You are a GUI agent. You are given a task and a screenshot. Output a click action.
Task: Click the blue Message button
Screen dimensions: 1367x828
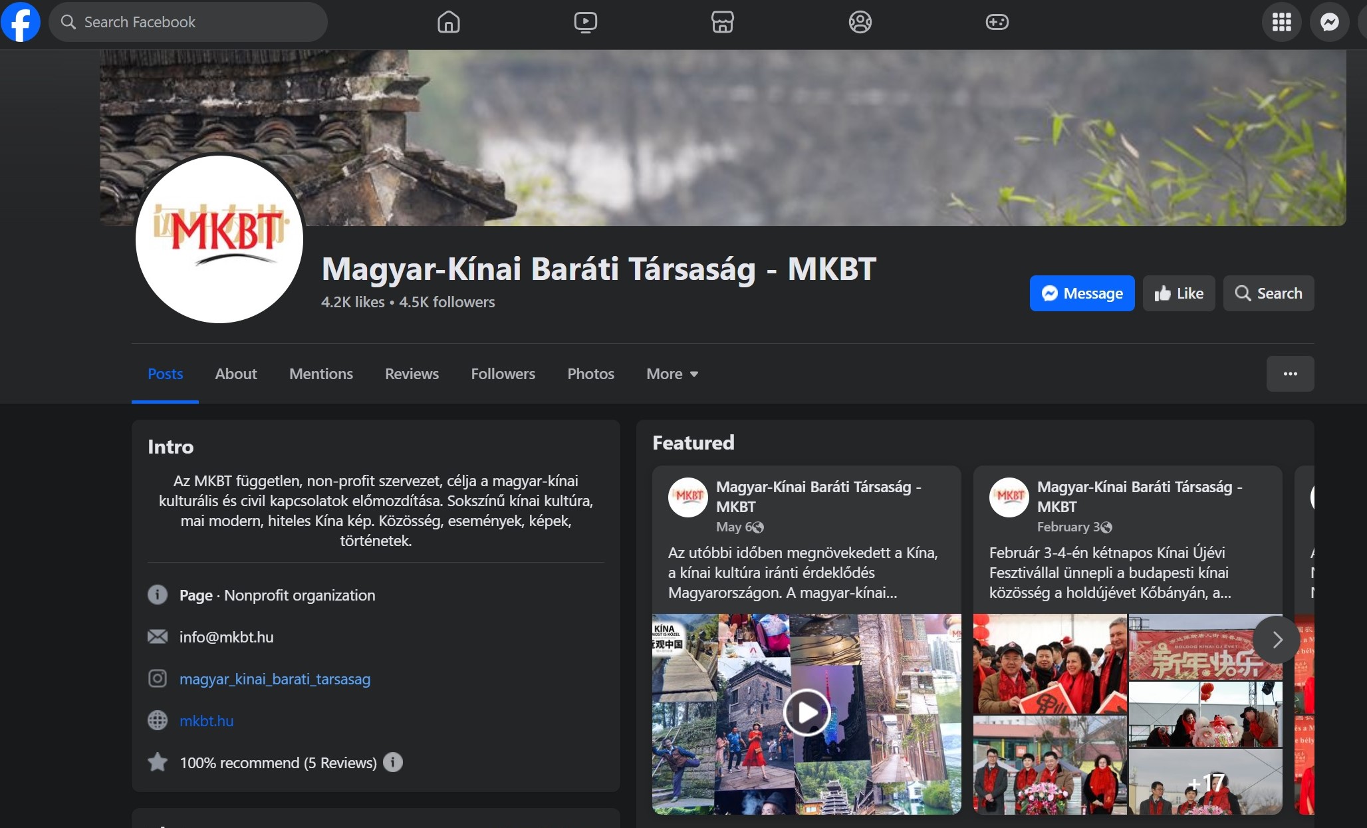click(1082, 293)
